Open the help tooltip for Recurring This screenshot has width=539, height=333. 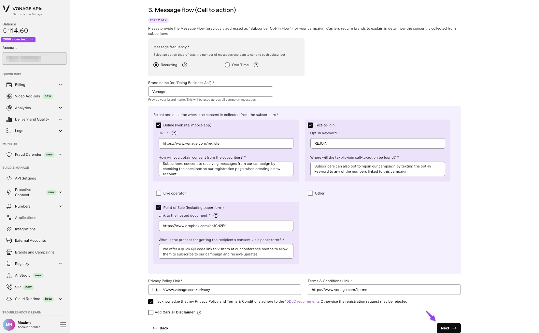pos(185,65)
